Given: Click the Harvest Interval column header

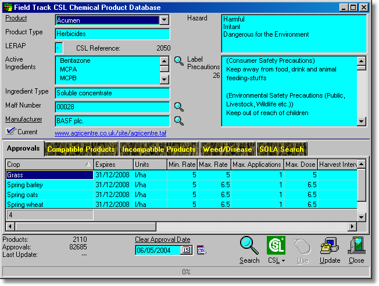Looking at the screenshot, I should pos(337,165).
